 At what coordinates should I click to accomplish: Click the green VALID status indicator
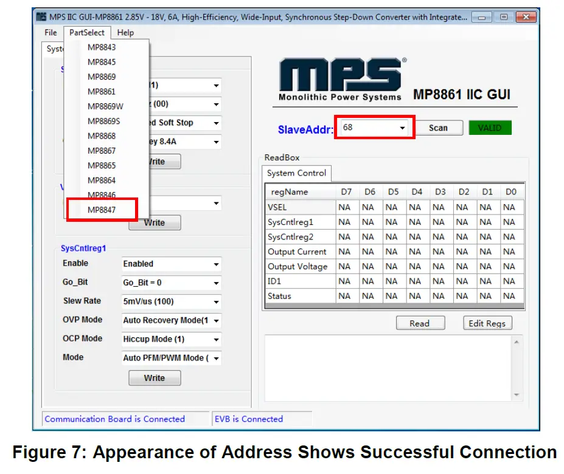point(490,128)
